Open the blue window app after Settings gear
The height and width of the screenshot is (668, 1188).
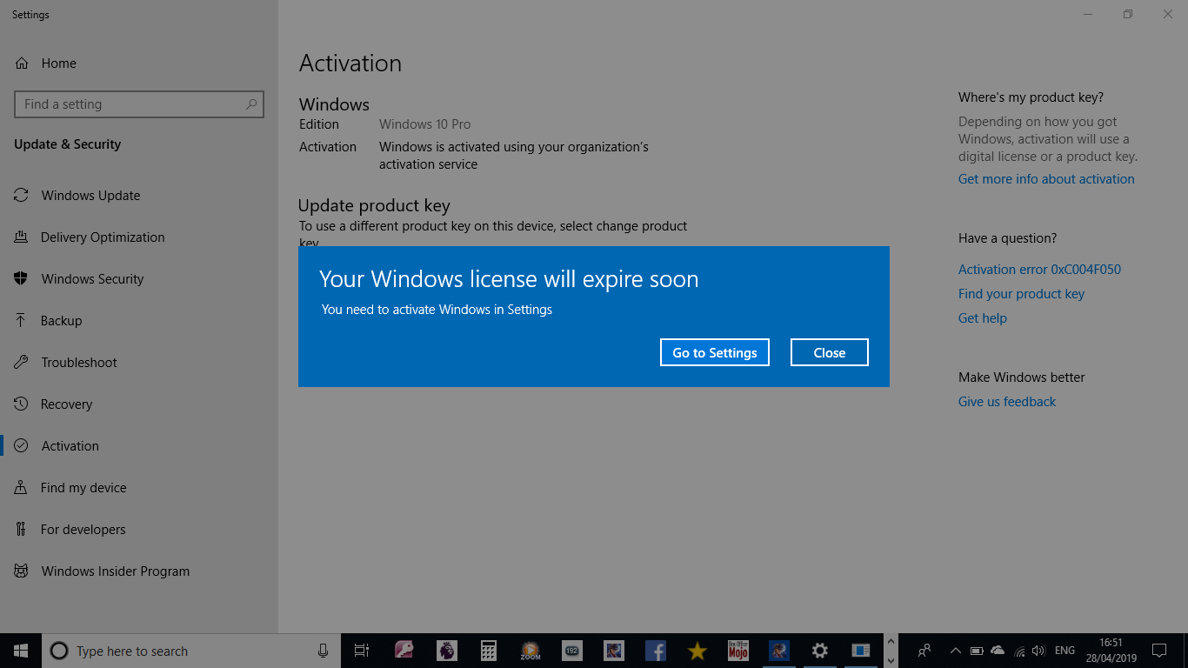tap(861, 651)
